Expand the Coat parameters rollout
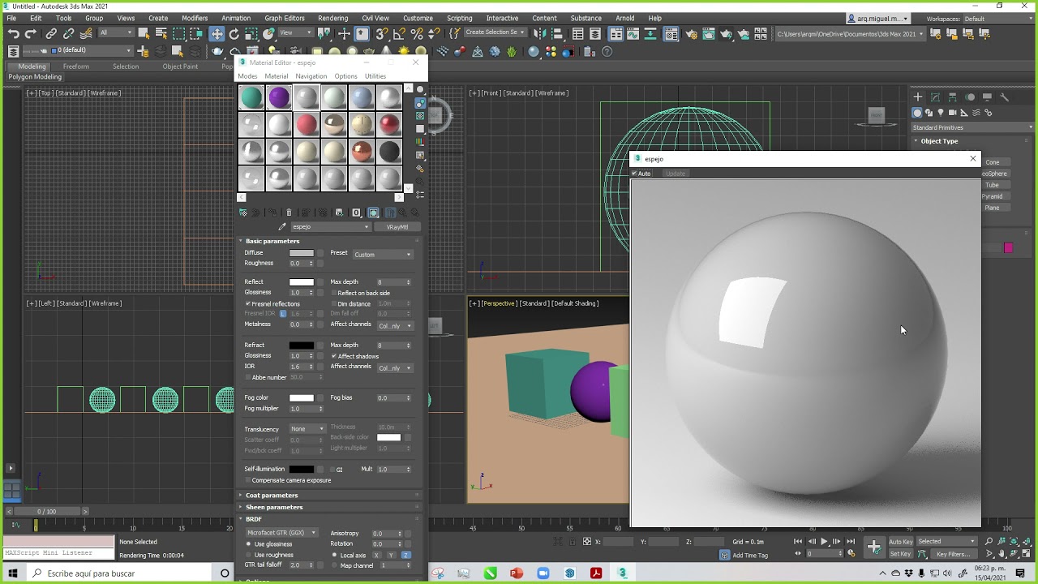Screen dimensions: 1038x584 (272, 495)
